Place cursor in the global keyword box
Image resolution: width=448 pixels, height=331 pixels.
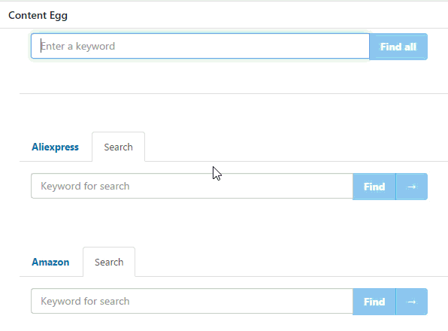pos(200,46)
